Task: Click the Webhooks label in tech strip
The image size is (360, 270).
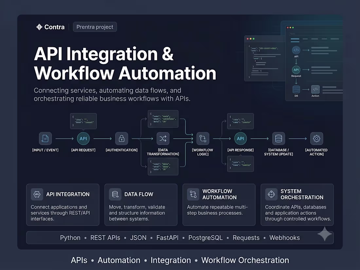Action: pos(284,238)
